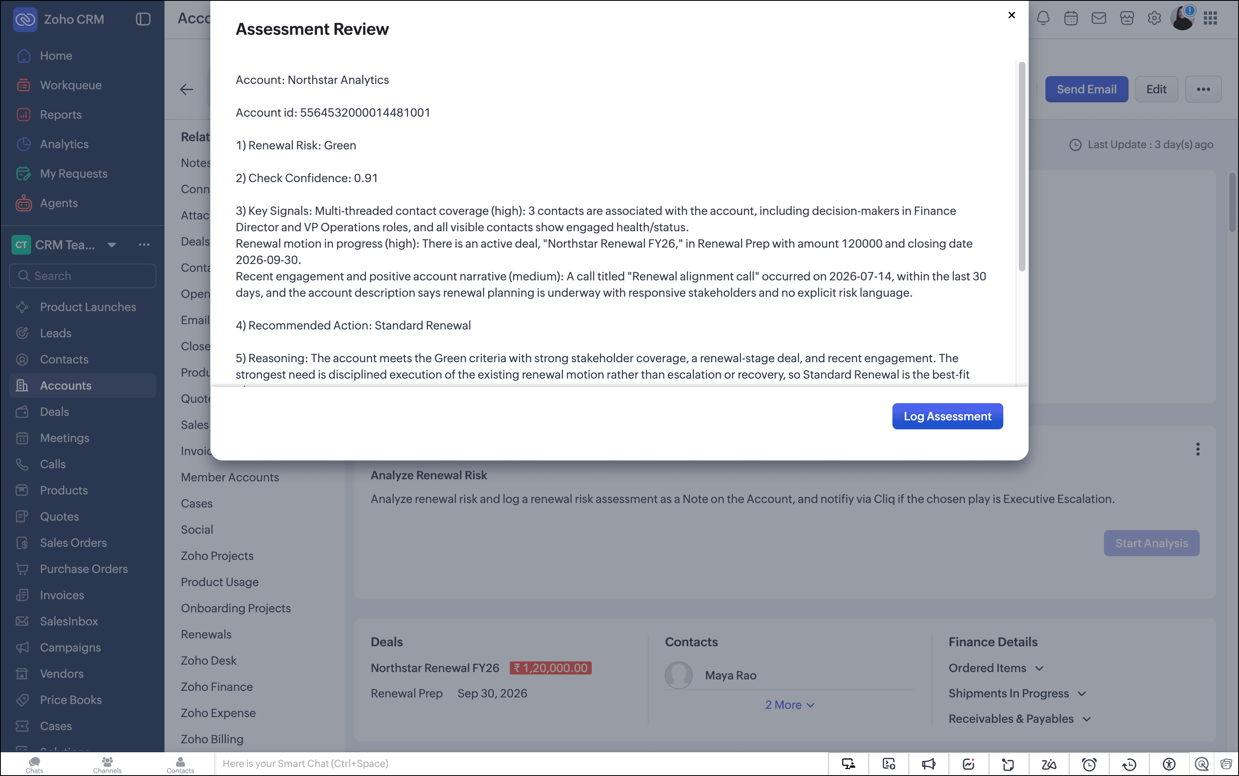Screen dimensions: 1239x776
Task: Click the Edit button
Action: click(x=1156, y=89)
